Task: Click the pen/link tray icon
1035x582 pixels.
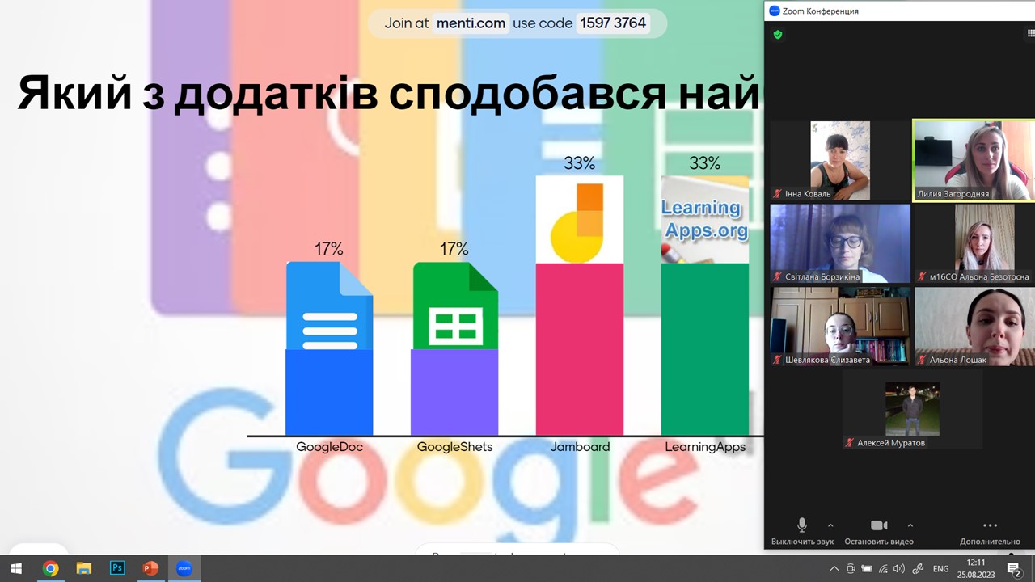Action: (917, 568)
